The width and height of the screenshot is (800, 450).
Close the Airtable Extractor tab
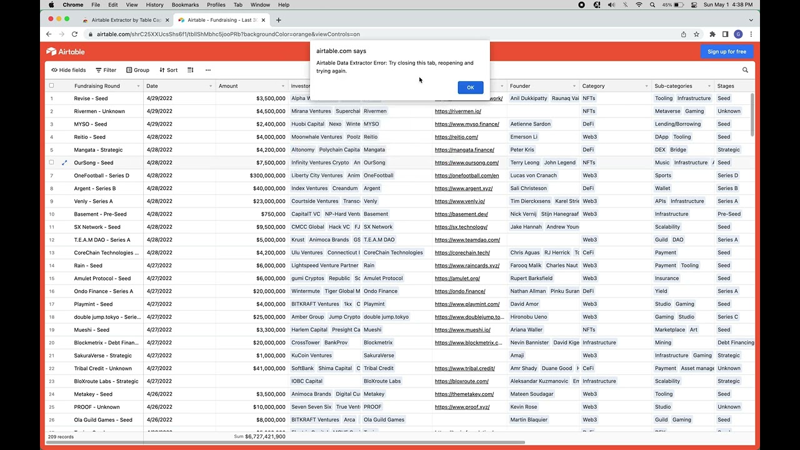(x=167, y=20)
